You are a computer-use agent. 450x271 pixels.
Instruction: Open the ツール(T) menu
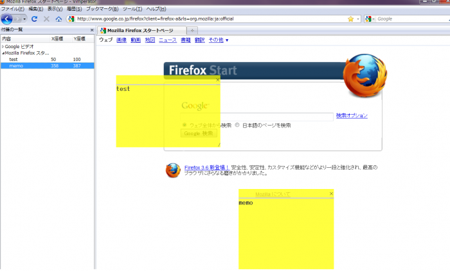[x=132, y=9]
